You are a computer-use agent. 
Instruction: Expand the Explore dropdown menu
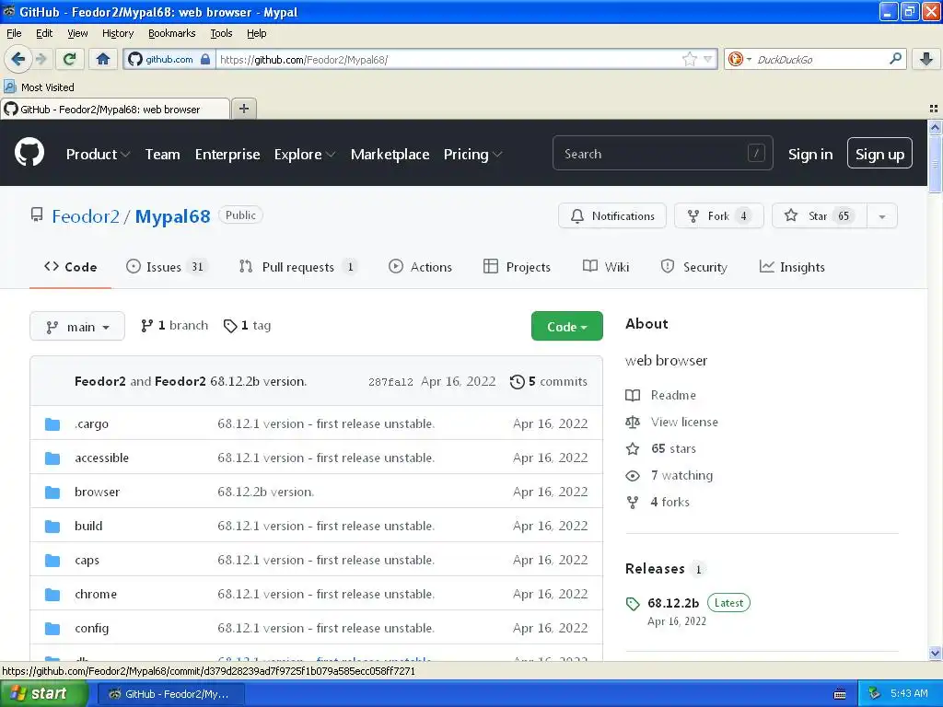(x=304, y=154)
